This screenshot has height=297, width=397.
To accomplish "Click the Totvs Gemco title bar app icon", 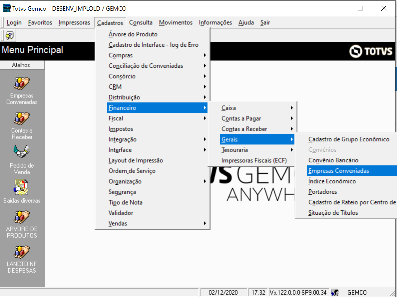I will pyautogui.click(x=6, y=8).
